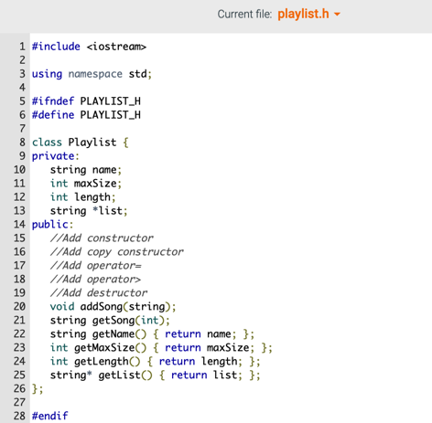Click line 1 '#include <iostream>'
The height and width of the screenshot is (423, 432).
click(x=89, y=47)
